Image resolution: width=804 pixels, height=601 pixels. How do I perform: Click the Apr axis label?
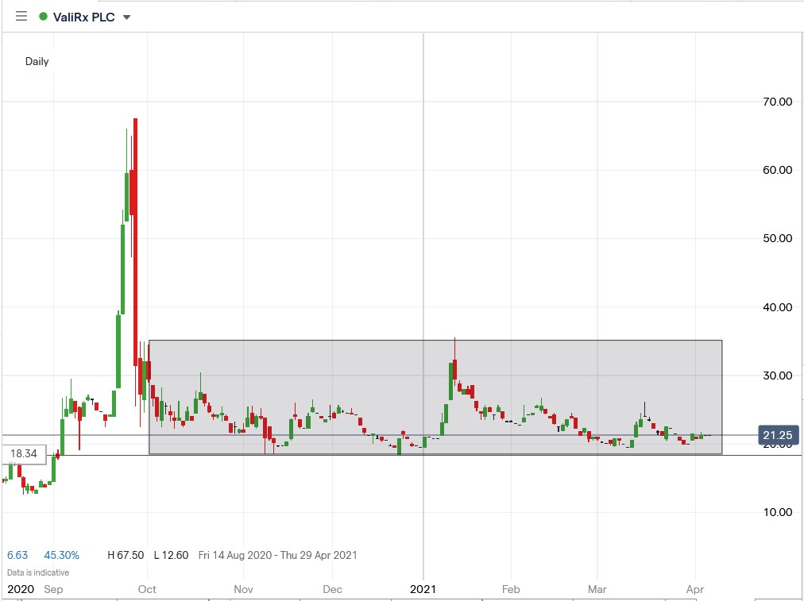tap(694, 589)
